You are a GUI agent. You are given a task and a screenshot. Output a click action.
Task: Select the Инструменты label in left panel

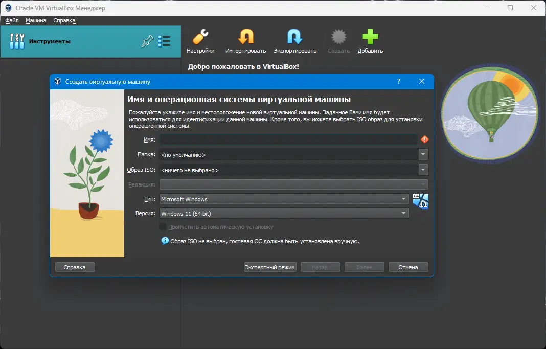[50, 41]
